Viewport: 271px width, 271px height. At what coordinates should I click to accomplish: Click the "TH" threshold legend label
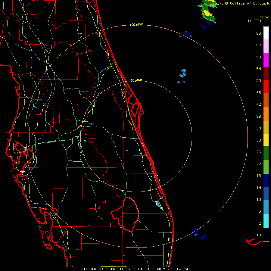click(x=259, y=235)
